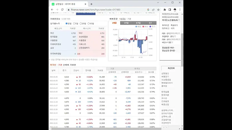Open the tab search chevron in title bar
The image size is (232, 130).
158,3
